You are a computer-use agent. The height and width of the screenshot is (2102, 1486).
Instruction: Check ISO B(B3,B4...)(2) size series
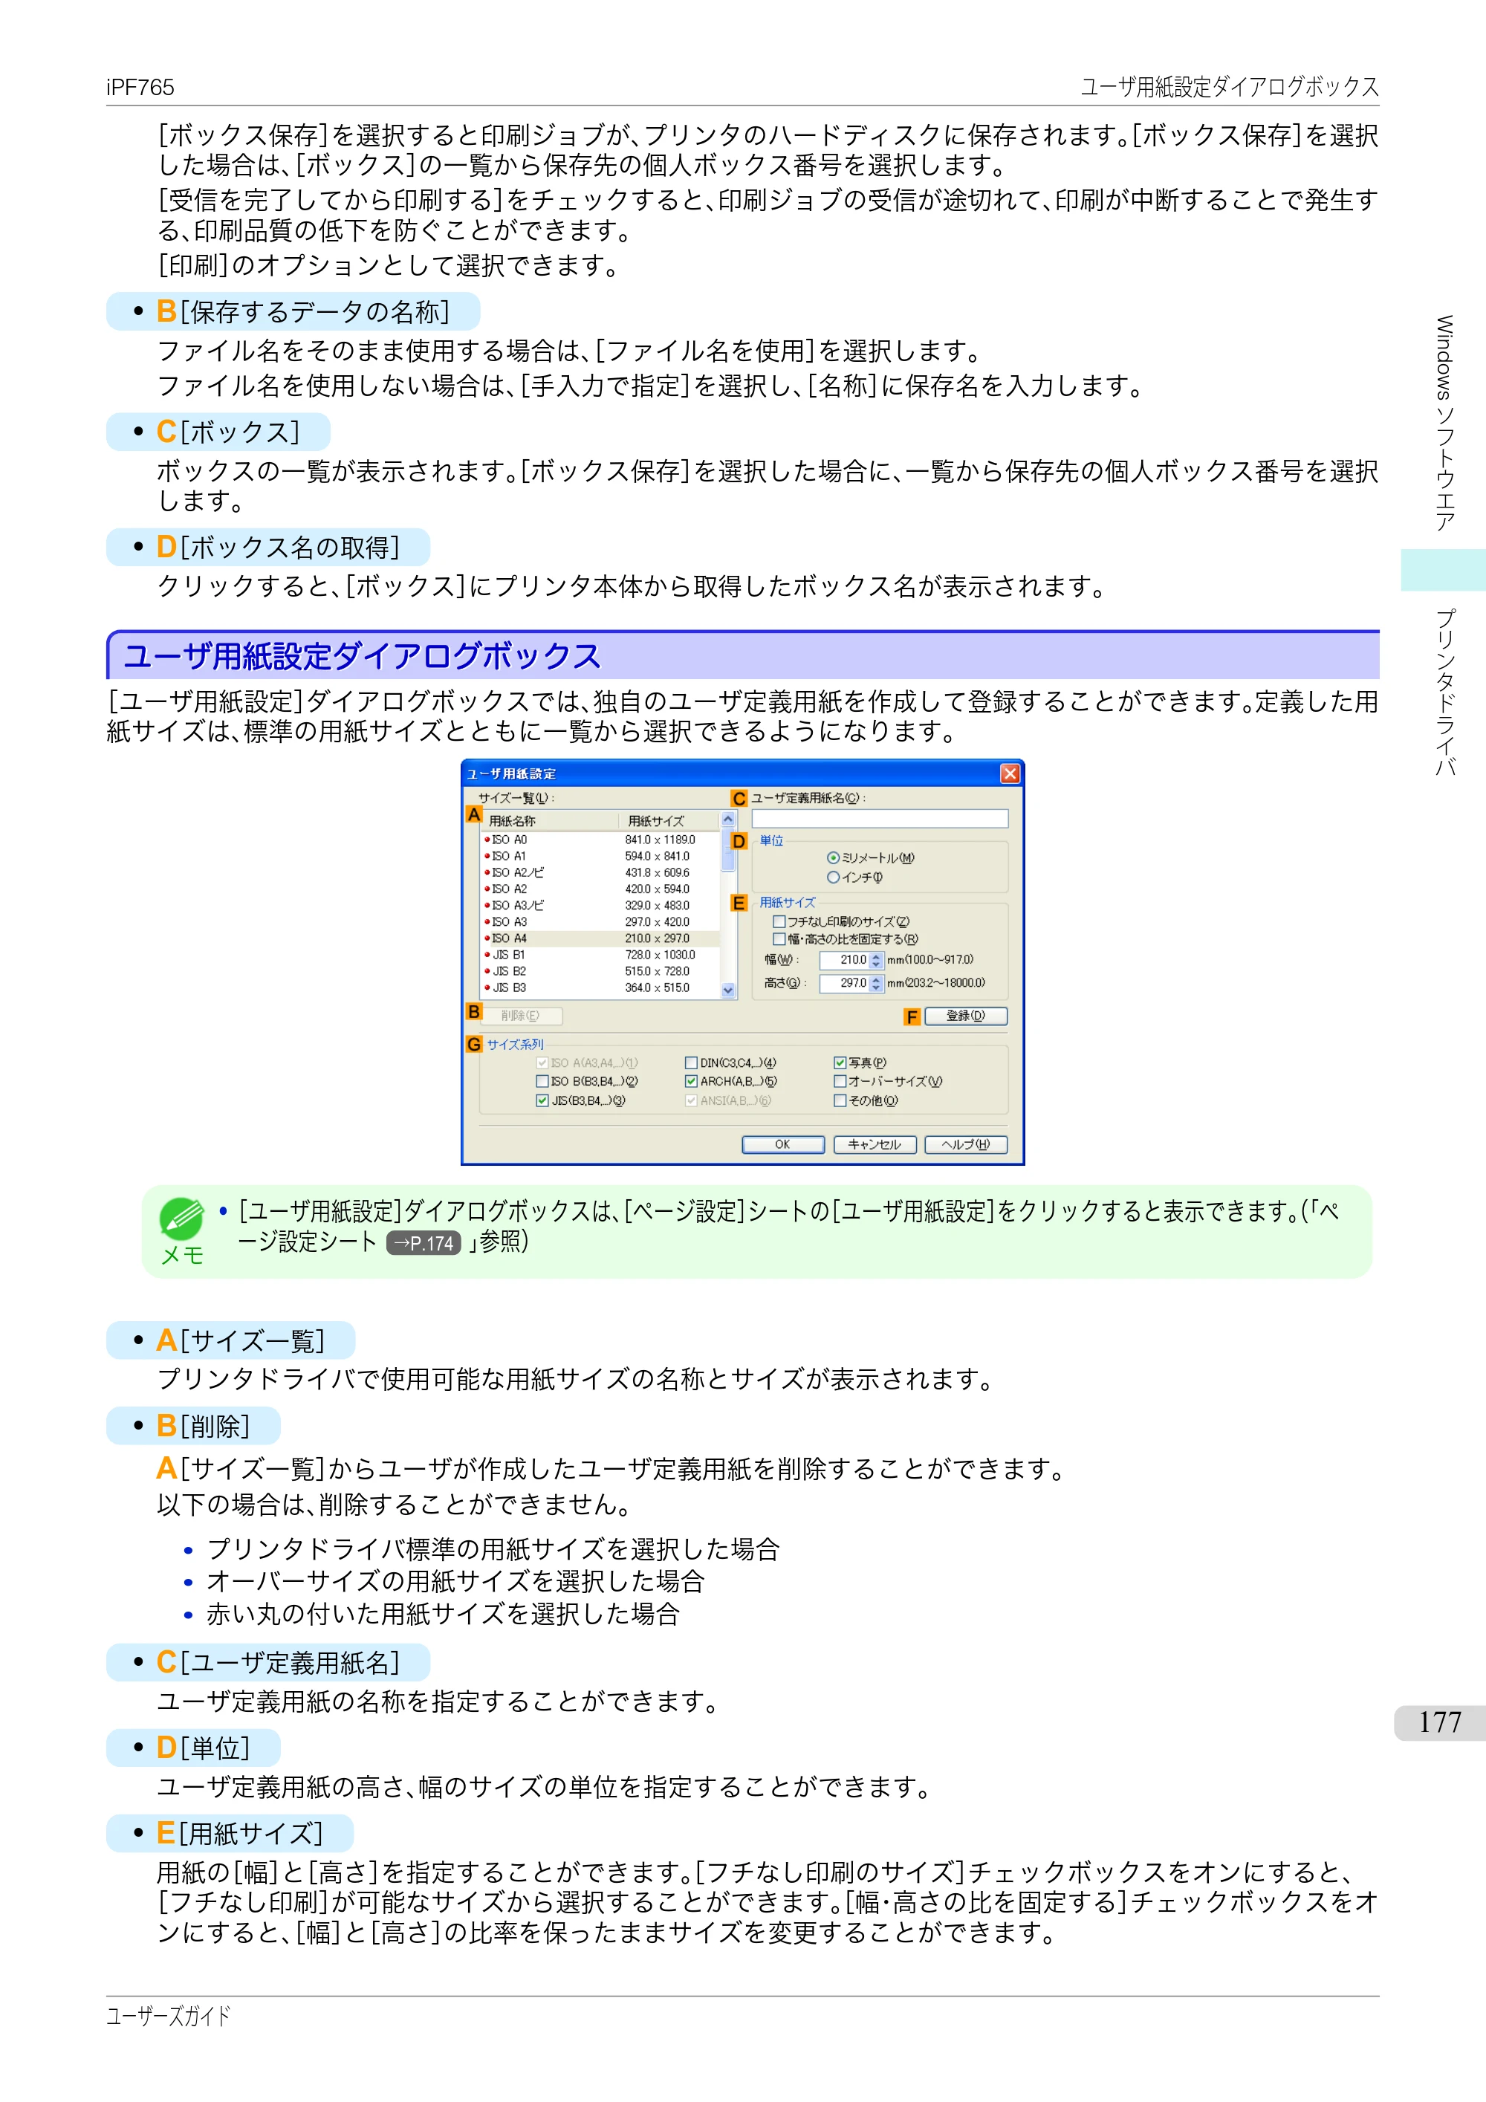pos(542,1081)
